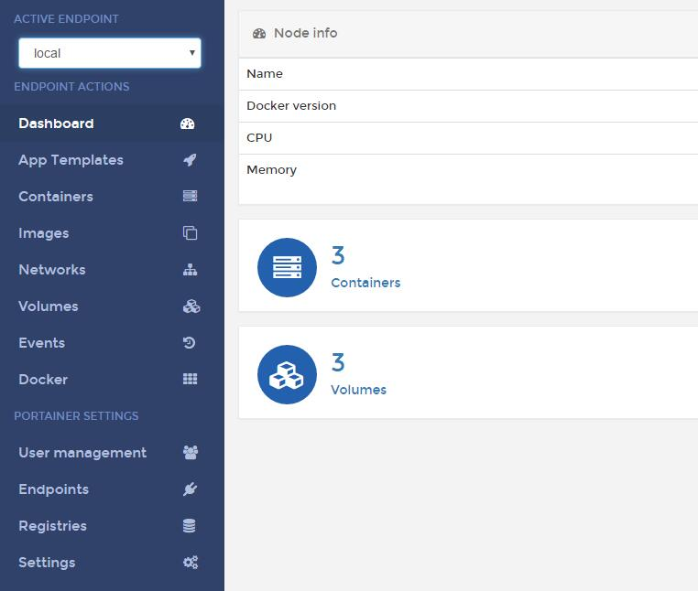Click the Networks sitemap icon

[x=191, y=270]
